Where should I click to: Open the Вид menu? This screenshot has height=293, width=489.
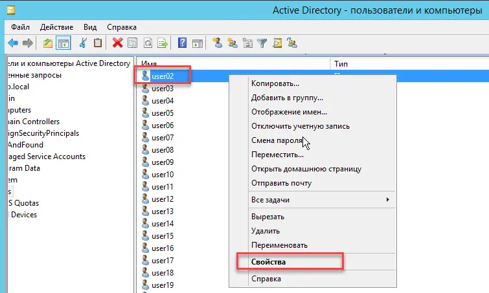[x=90, y=27]
